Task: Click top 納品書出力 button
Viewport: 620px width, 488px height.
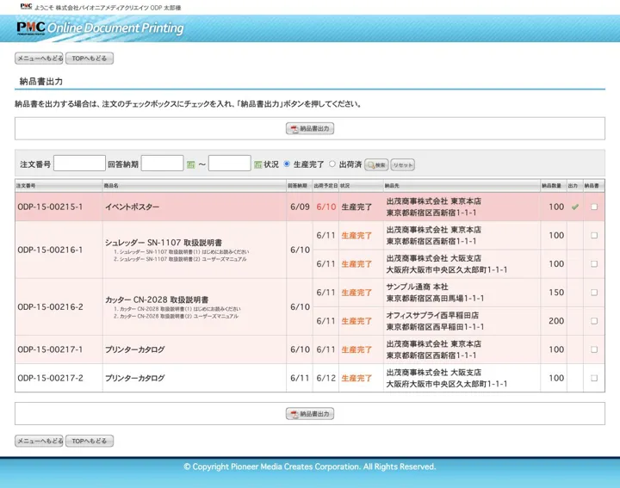Action: [x=310, y=128]
